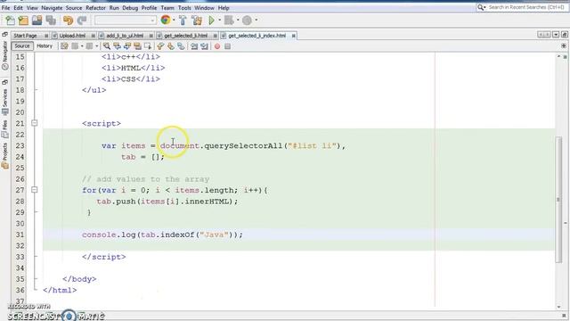570x321 pixels.
Task: Switch to the get_selected_li.html tab
Action: [186, 36]
